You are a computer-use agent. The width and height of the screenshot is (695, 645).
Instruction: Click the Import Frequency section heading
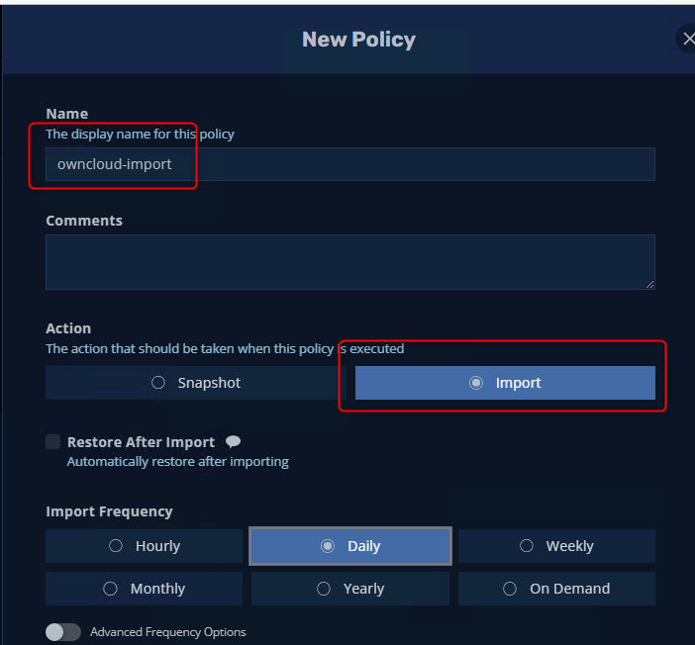[109, 511]
